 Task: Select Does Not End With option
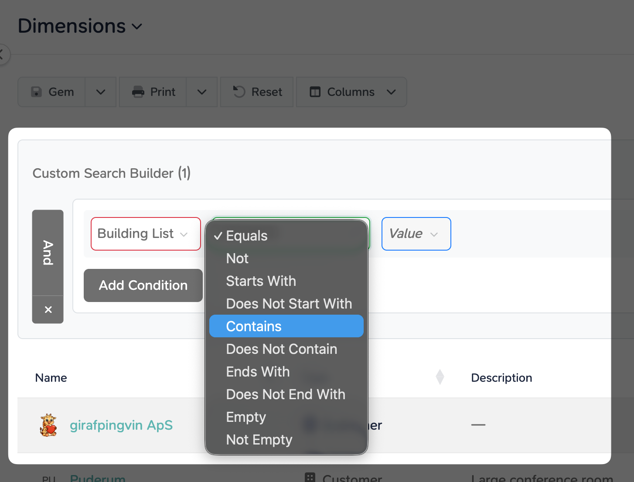point(286,394)
